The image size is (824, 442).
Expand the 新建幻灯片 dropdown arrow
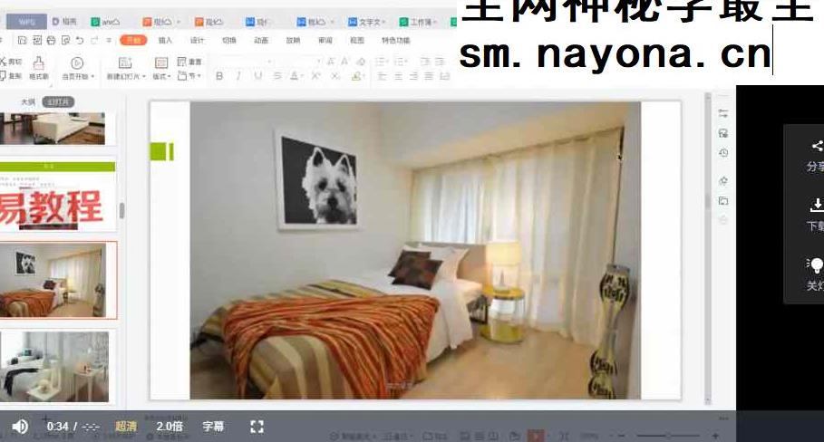(x=144, y=77)
